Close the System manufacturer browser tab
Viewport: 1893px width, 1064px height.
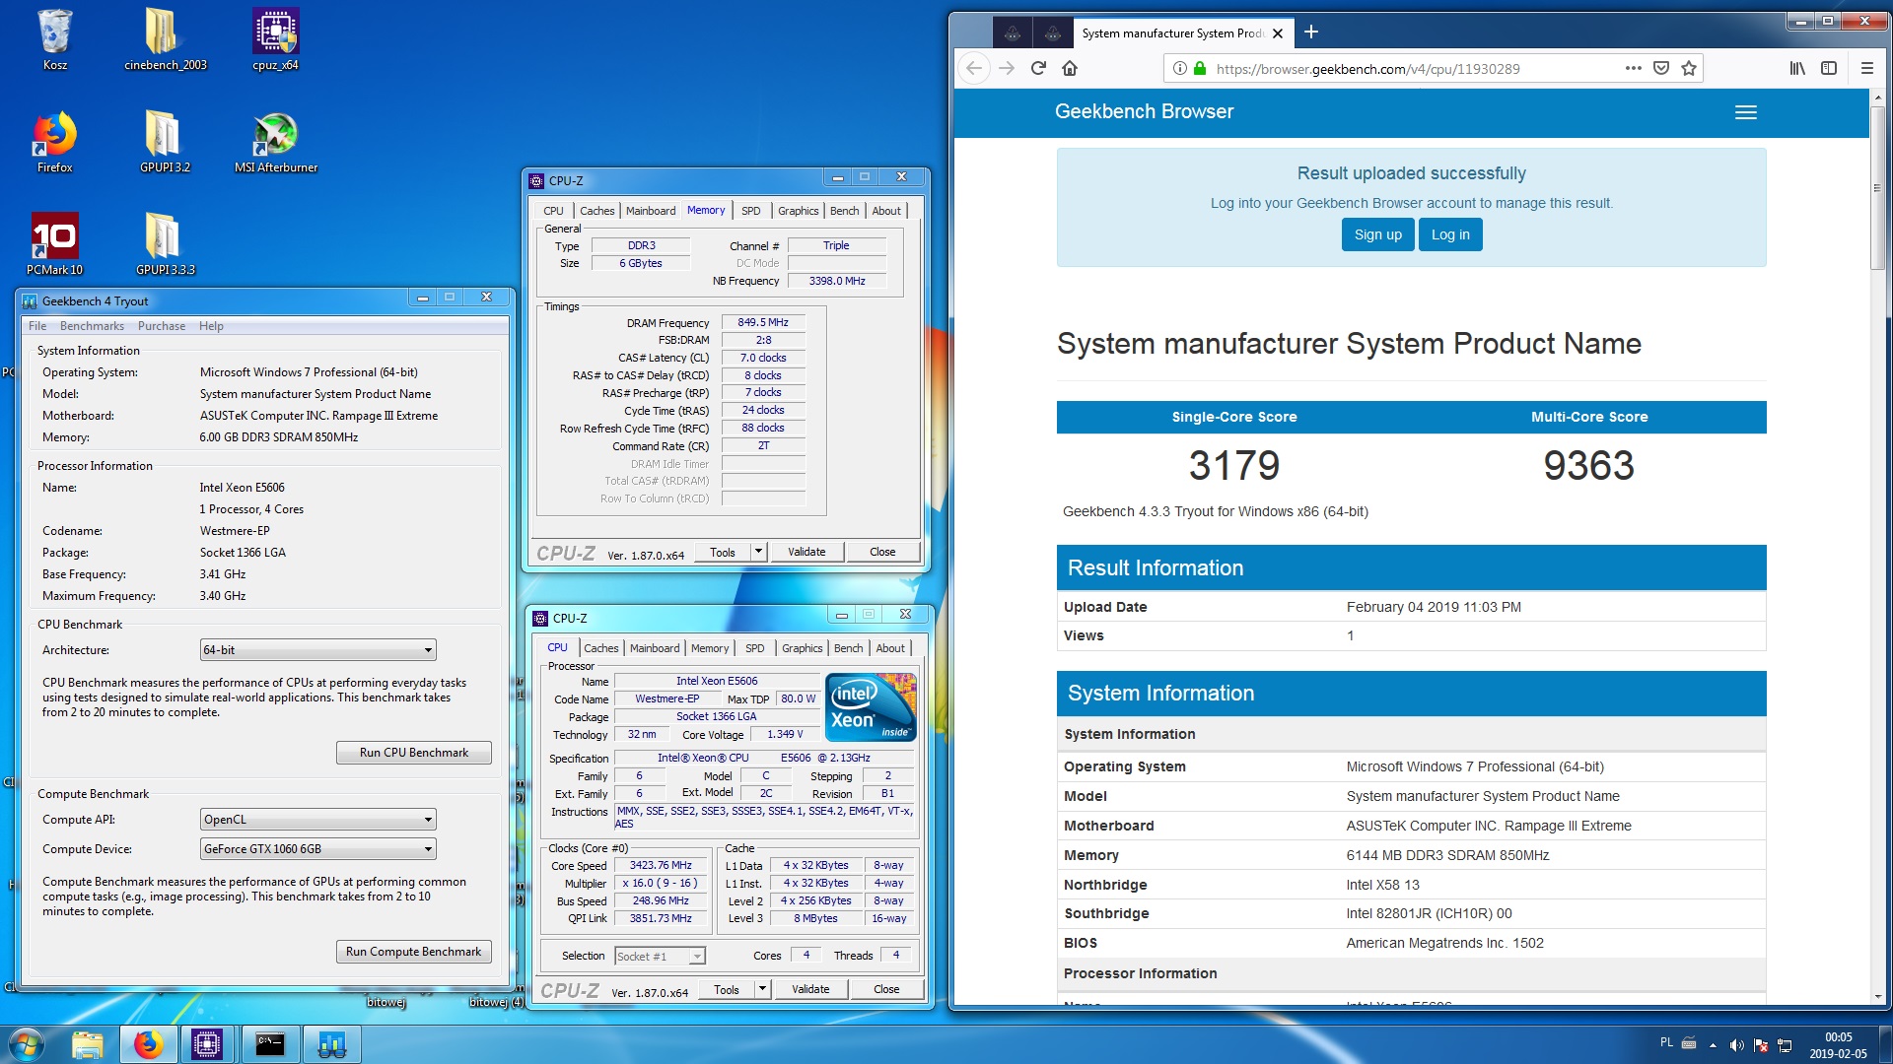(1278, 33)
